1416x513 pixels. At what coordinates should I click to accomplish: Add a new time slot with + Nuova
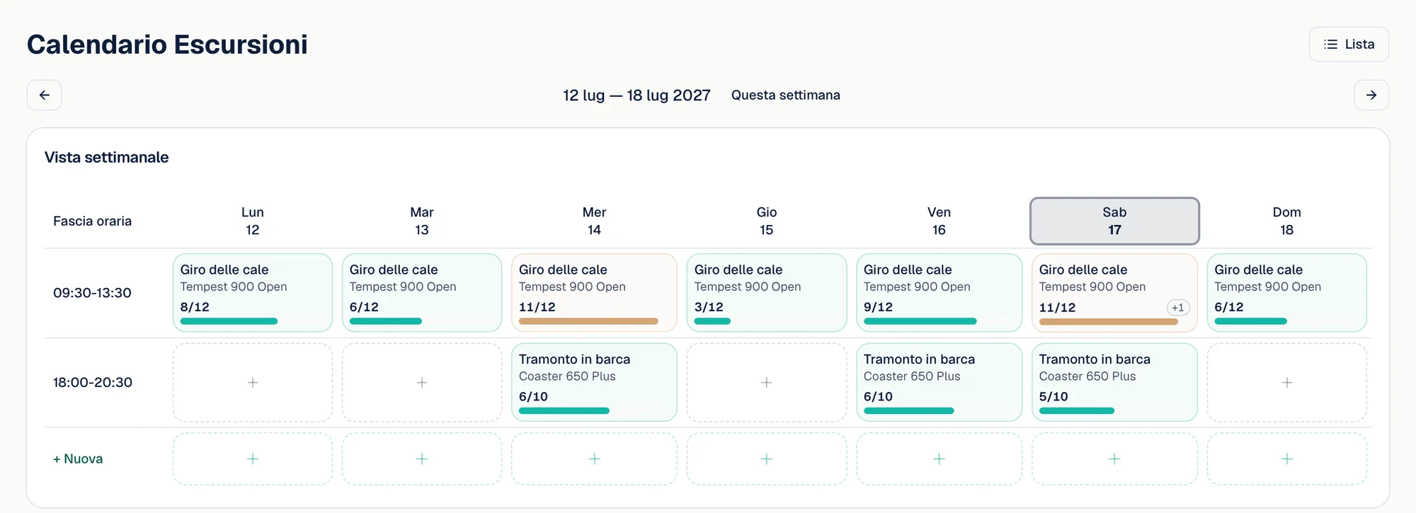(x=78, y=459)
